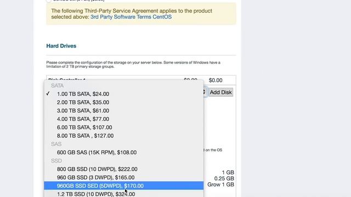Click the Hard Drives section heading
Screen dimensions: 351x197
click(x=61, y=46)
